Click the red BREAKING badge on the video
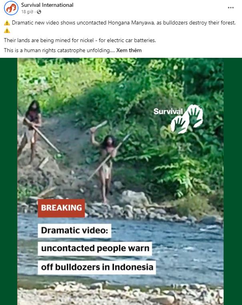This screenshot has height=305, width=242. coord(61,208)
